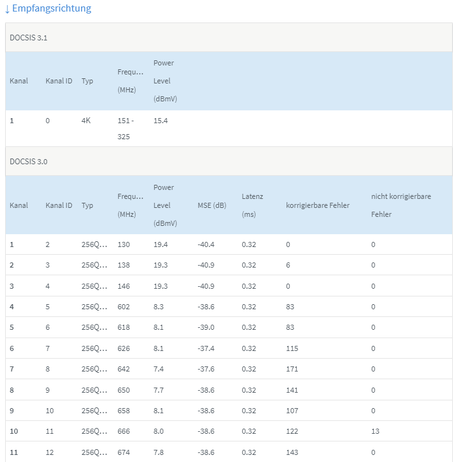
Task: Collapse the Empfangsrichtung section heading
Action: click(48, 9)
